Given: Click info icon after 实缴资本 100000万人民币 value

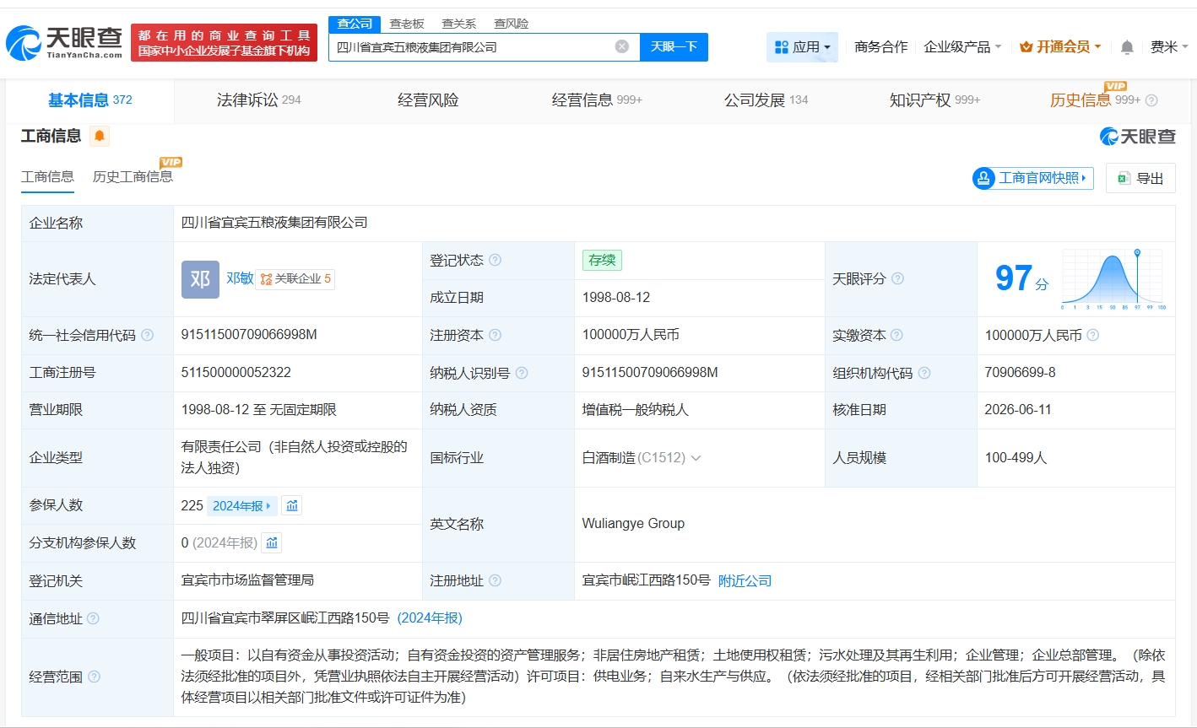Looking at the screenshot, I should (x=1093, y=335).
